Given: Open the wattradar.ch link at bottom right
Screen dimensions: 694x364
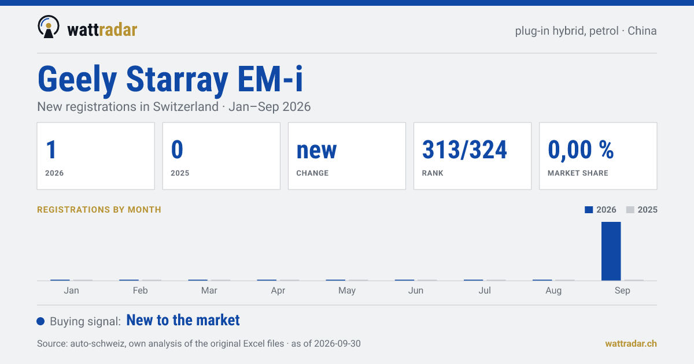Looking at the screenshot, I should [631, 343].
